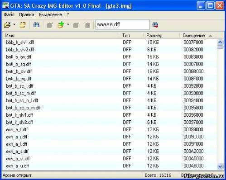Click the greyed replace file icon

(x=76, y=25)
